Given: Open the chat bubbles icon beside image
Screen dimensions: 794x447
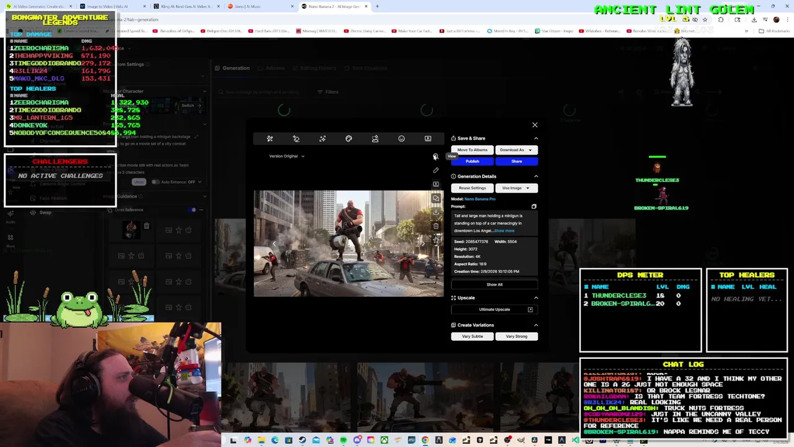Looking at the screenshot, I should click(435, 198).
